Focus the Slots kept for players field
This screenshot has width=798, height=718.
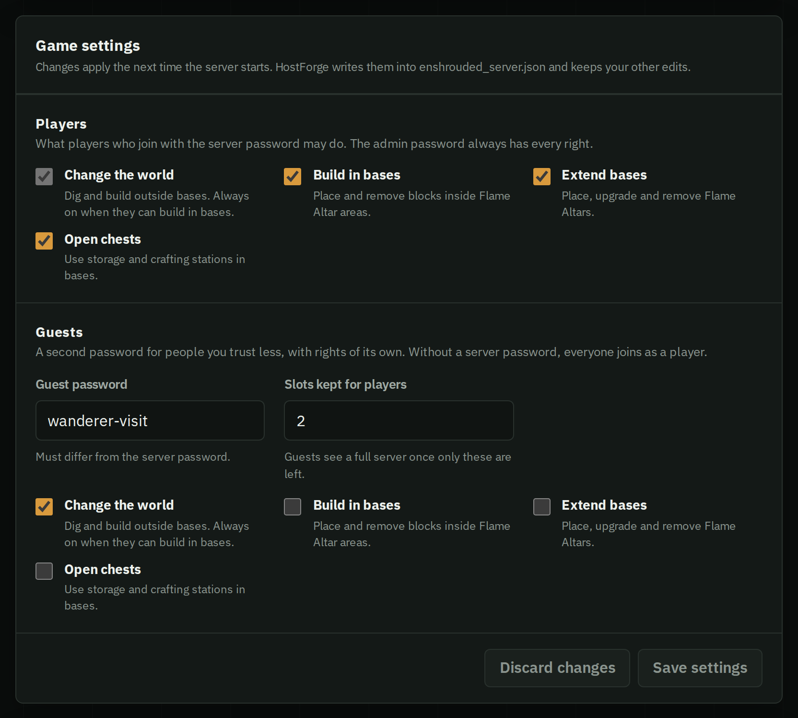pos(399,420)
